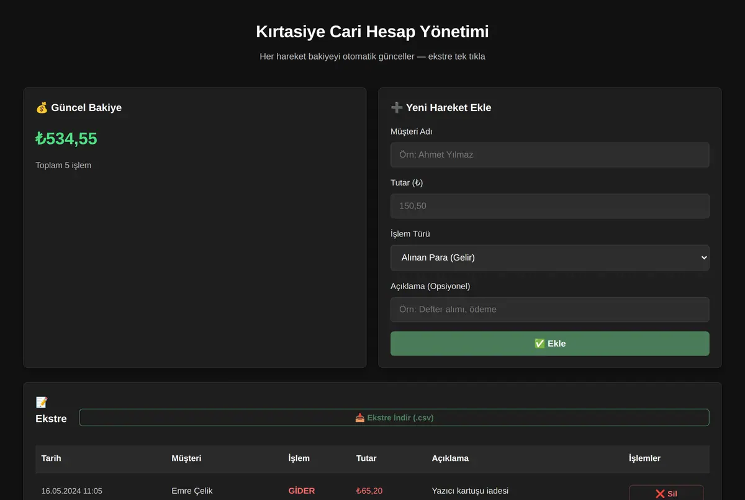The width and height of the screenshot is (745, 500).
Task: Click the İşlem column header
Action: click(299, 458)
